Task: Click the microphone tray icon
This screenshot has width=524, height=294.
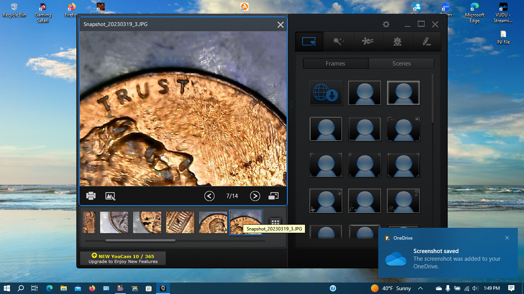Action: (x=448, y=288)
